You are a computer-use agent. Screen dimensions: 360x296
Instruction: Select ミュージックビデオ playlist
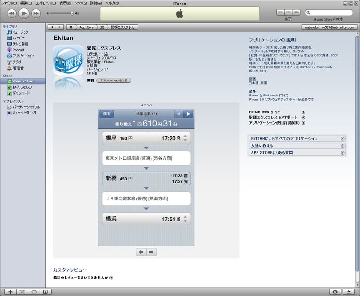[22, 112]
